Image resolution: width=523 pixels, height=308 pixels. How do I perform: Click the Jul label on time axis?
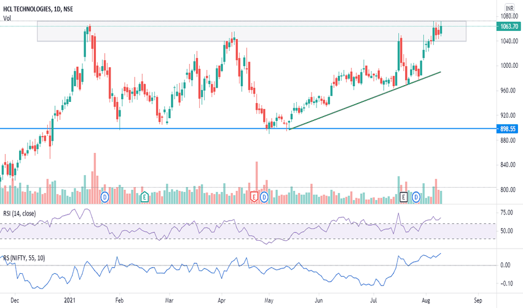point(374,300)
